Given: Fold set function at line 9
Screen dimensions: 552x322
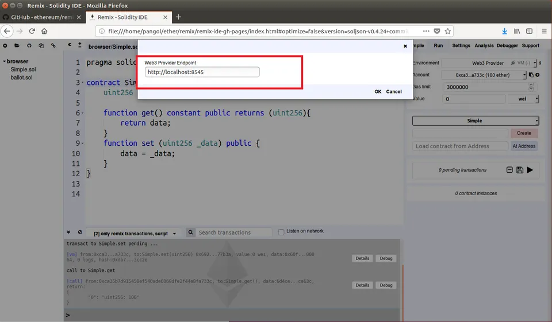Looking at the screenshot, I should pos(83,143).
